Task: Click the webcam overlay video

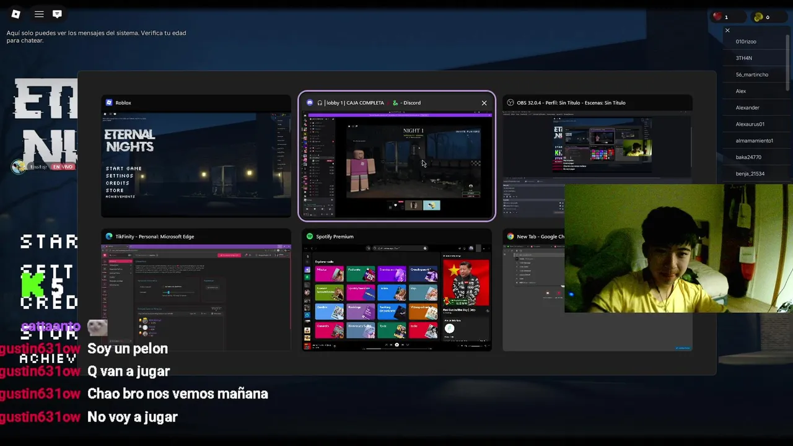Action: tap(678, 248)
